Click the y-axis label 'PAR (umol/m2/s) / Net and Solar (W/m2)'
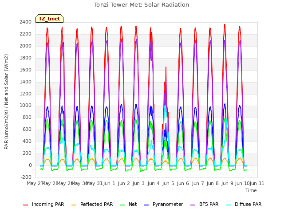 click(6, 102)
